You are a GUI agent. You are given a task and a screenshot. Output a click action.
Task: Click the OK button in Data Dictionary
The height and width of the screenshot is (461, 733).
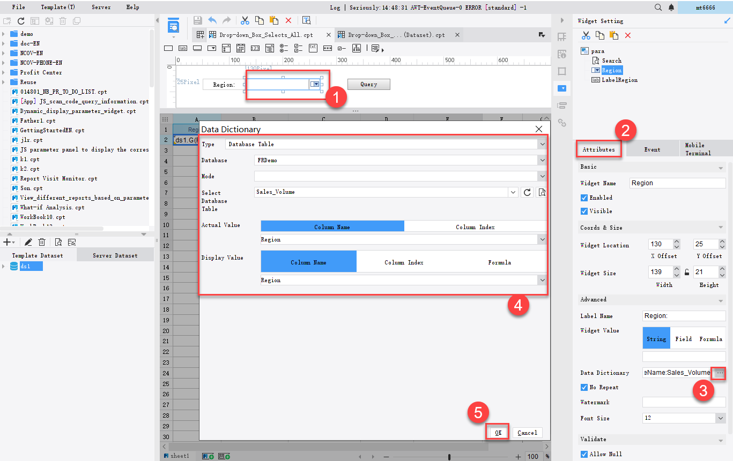497,432
